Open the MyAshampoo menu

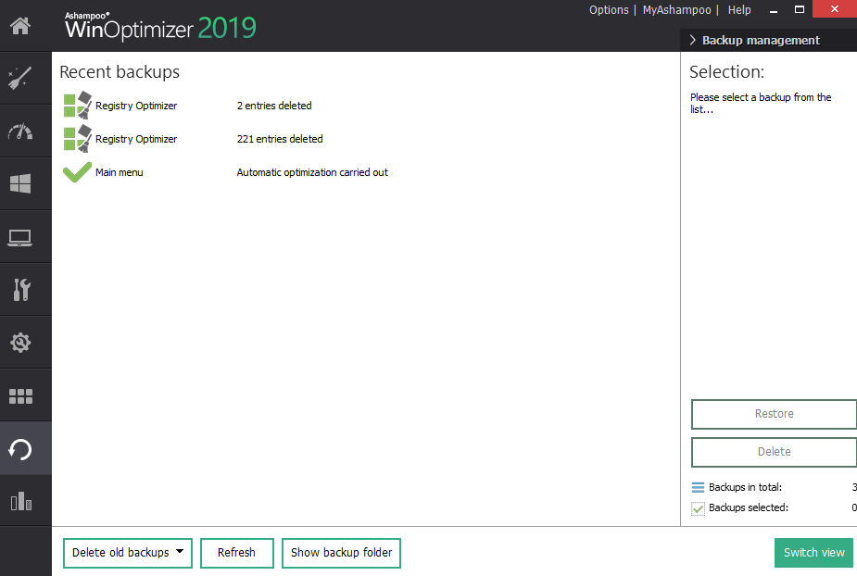click(676, 10)
